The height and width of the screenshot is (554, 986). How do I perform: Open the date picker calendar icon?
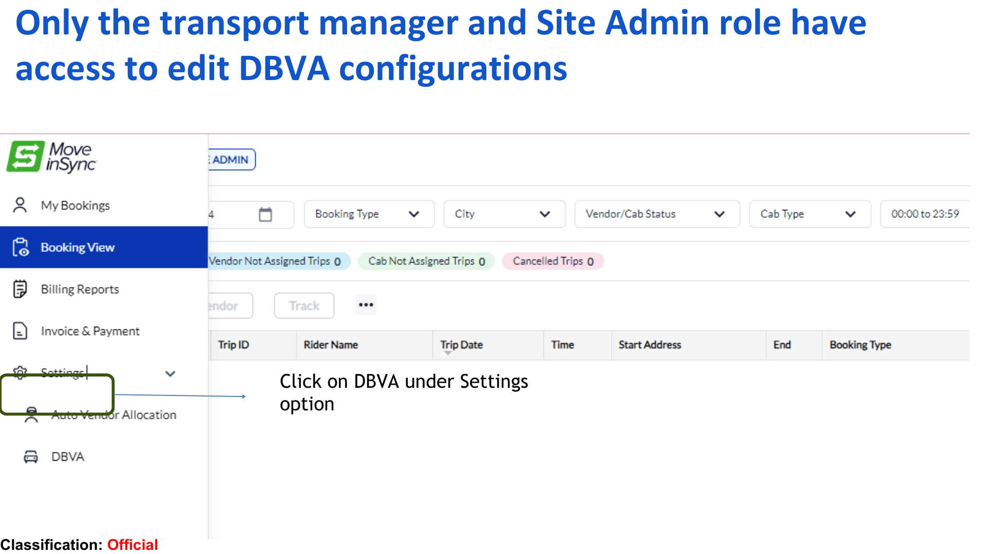(265, 214)
